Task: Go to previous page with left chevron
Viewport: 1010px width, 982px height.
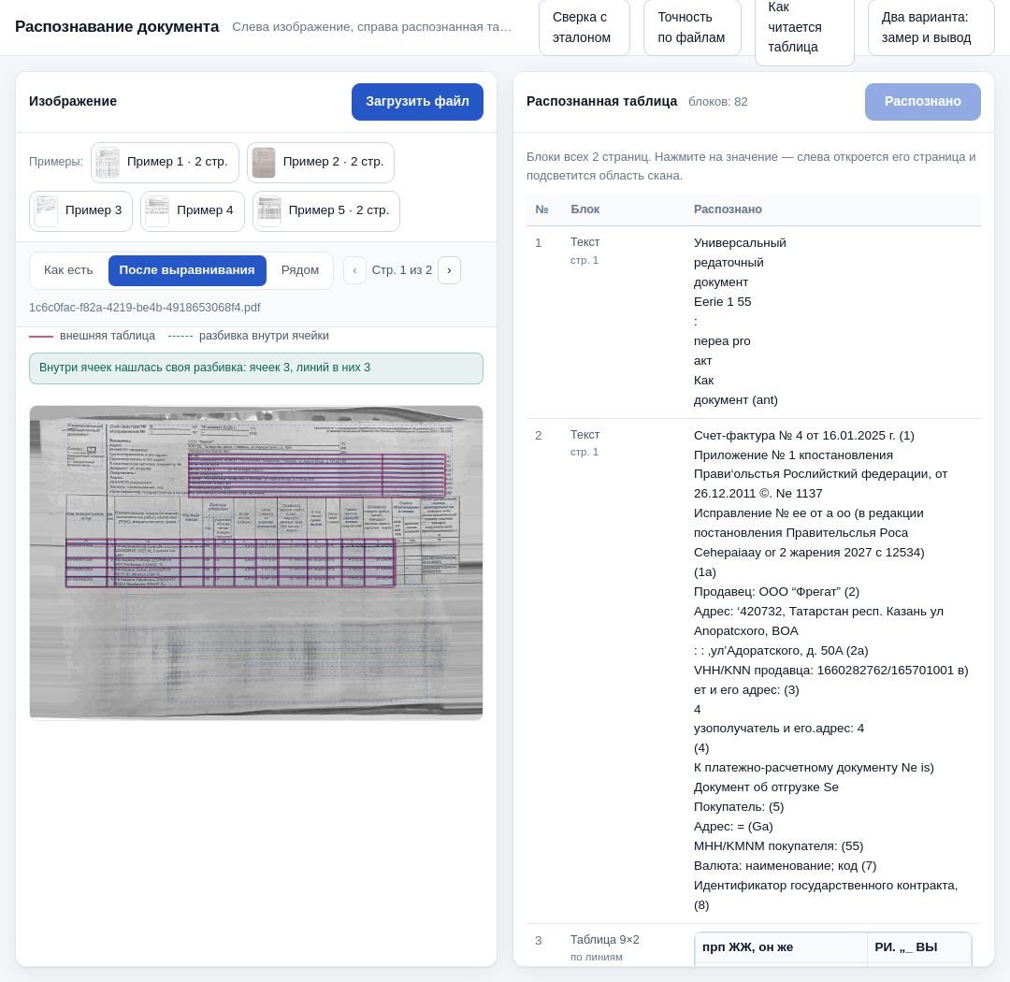Action: [x=354, y=270]
